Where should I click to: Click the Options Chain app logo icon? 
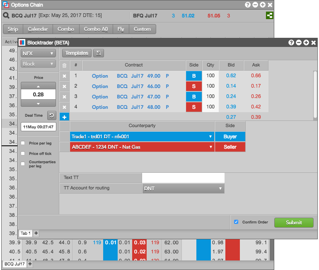(x=6, y=5)
